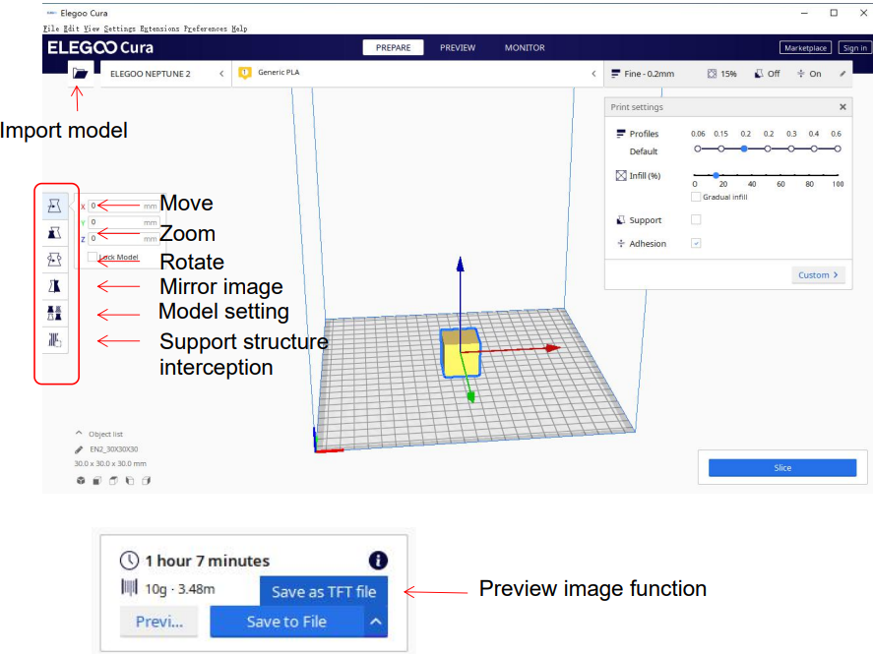Close the Print settings panel
Screen dimensions: 873x654
click(842, 107)
